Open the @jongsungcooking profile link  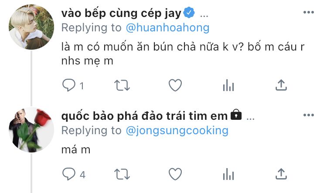[177, 130]
